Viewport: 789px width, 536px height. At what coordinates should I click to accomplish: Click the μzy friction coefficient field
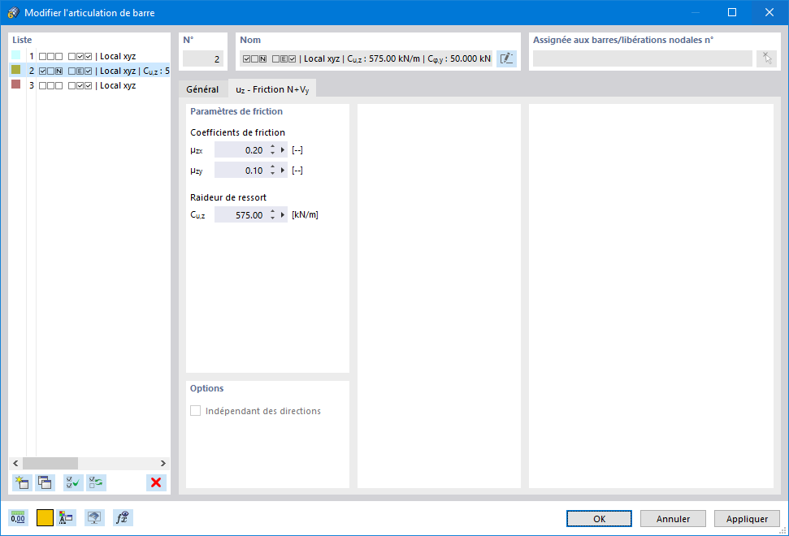[241, 171]
